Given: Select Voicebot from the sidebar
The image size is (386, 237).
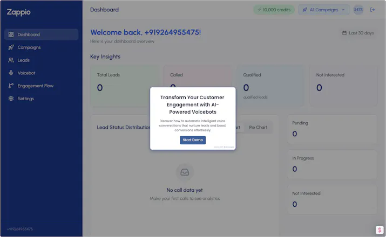Looking at the screenshot, I should pyautogui.click(x=42, y=73).
